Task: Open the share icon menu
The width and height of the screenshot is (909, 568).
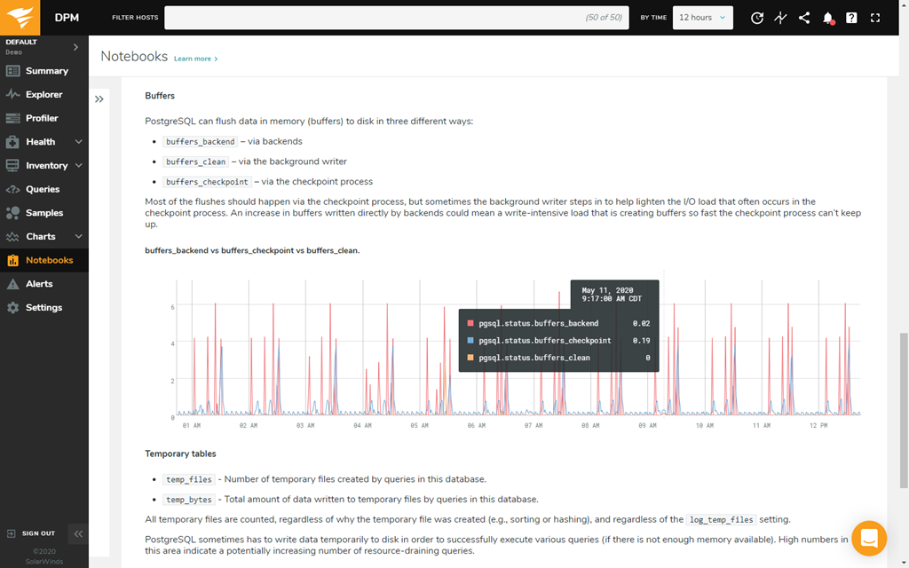Action: pos(804,18)
